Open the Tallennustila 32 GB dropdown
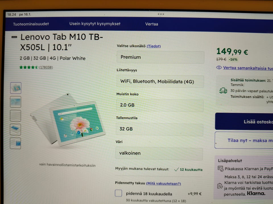273x204 pixels. point(159,129)
